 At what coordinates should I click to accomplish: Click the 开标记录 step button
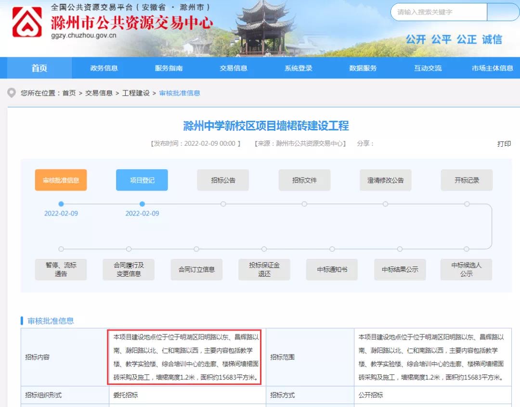click(x=467, y=180)
